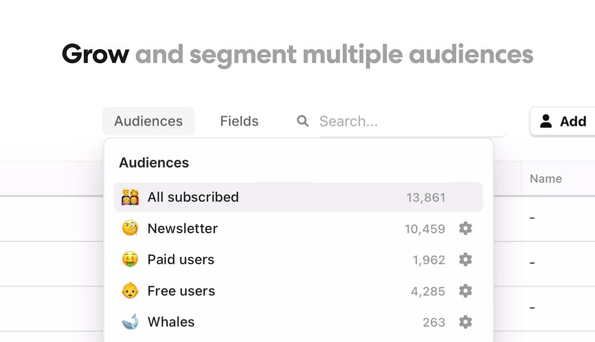This screenshot has height=342, width=595.
Task: Select the Newsletter audience
Action: (298, 229)
